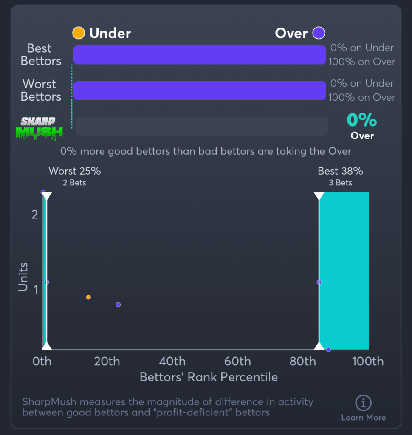Open the Learn More info icon
Viewport: 412px width, 435px height.
[x=363, y=403]
